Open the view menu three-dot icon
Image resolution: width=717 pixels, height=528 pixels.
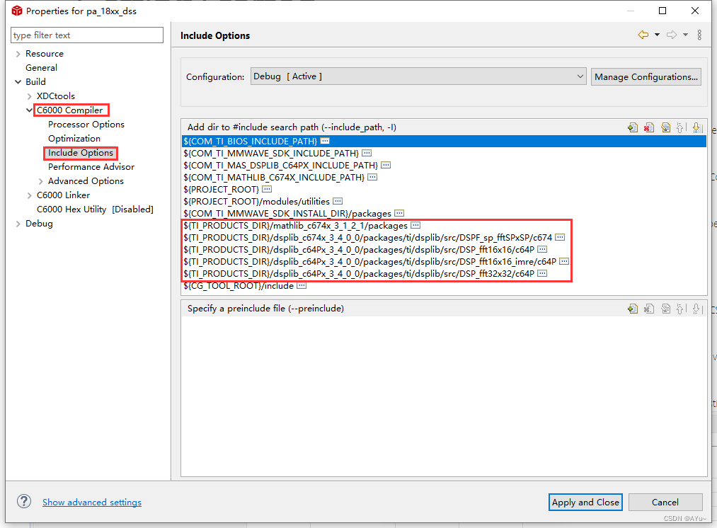pyautogui.click(x=699, y=35)
